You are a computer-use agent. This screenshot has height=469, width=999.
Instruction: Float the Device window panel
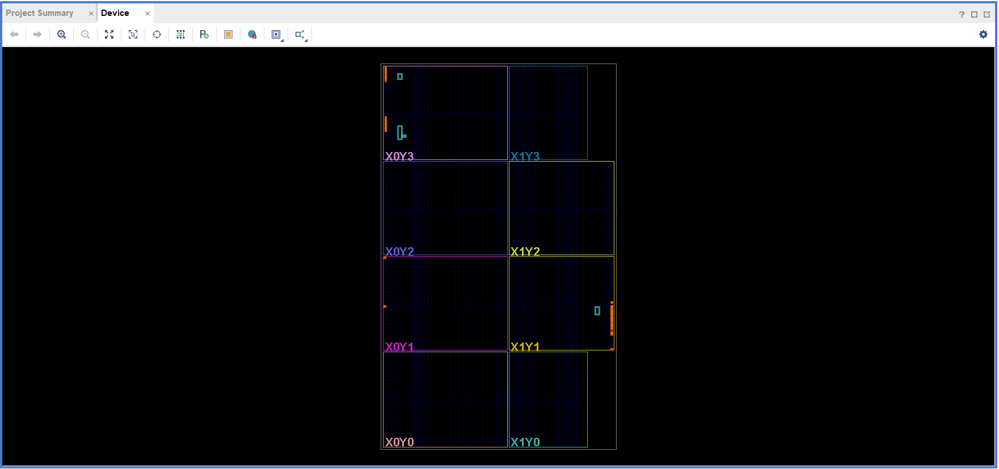coord(987,14)
